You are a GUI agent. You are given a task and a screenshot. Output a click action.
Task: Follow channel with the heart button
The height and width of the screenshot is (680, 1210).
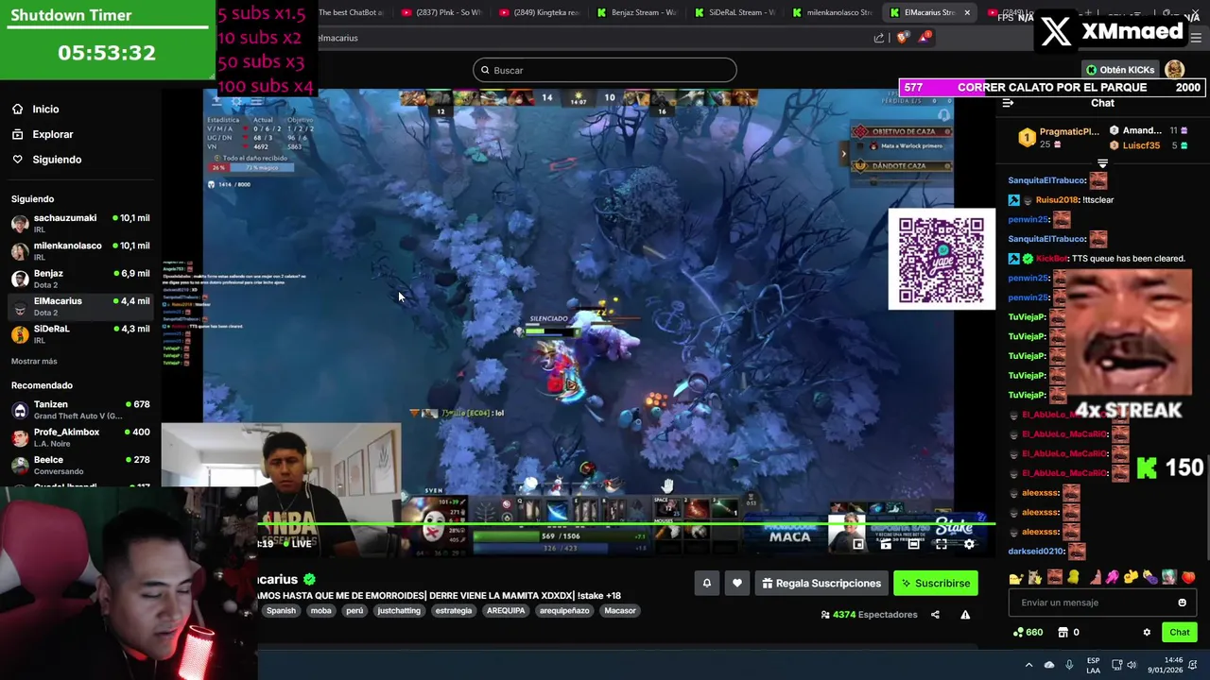[x=737, y=583]
